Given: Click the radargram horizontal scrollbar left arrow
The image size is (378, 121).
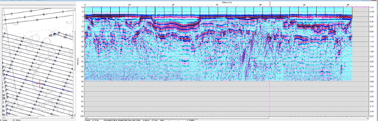Looking at the screenshot, I should point(86,118).
